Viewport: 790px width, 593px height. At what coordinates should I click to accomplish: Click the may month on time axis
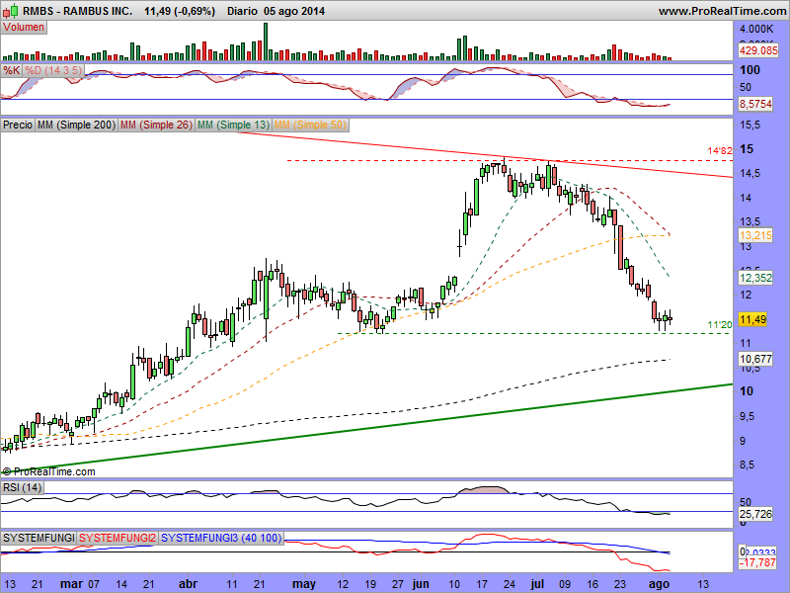tap(304, 584)
